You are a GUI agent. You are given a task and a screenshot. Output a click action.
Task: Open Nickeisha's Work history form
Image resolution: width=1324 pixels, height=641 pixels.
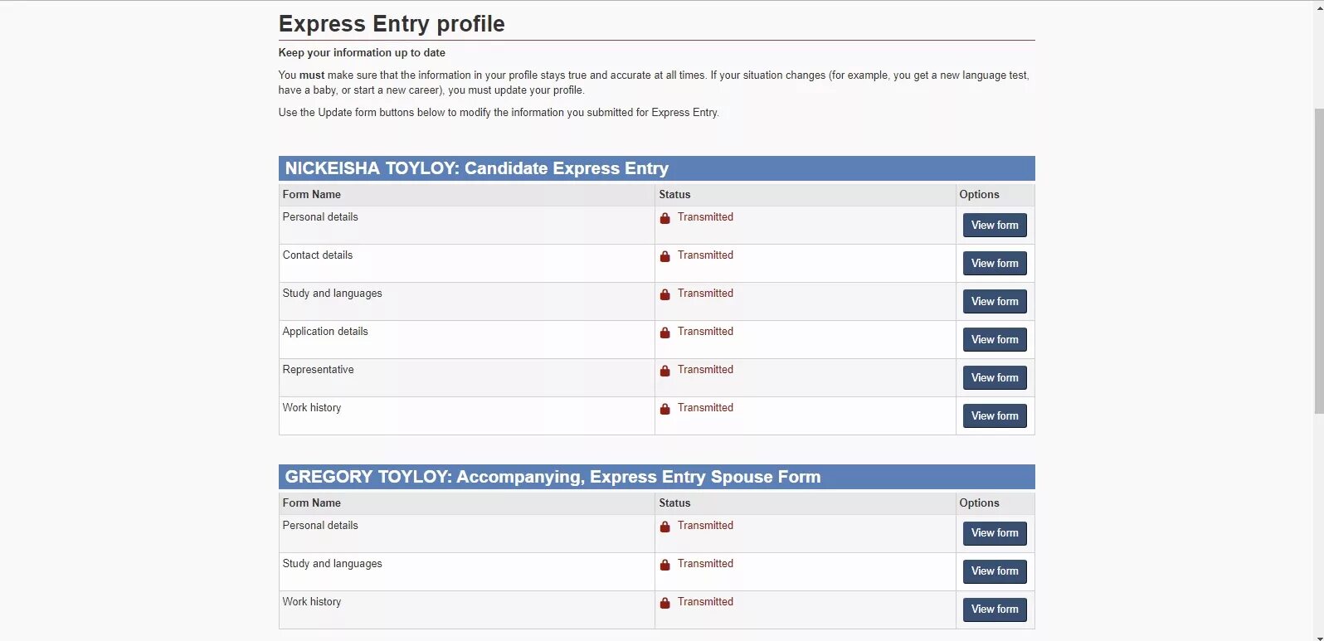click(x=994, y=416)
